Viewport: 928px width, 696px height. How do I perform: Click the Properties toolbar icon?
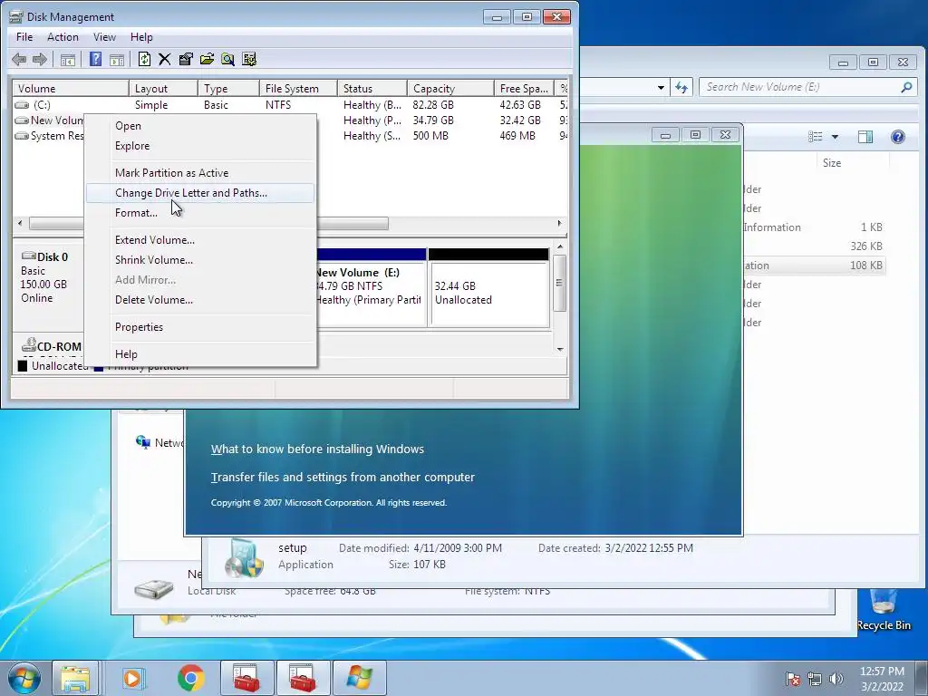(186, 59)
